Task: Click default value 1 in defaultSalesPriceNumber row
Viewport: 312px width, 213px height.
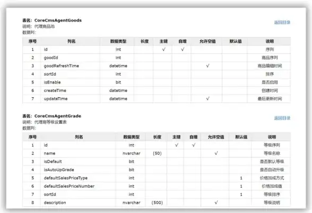Action: (241, 186)
